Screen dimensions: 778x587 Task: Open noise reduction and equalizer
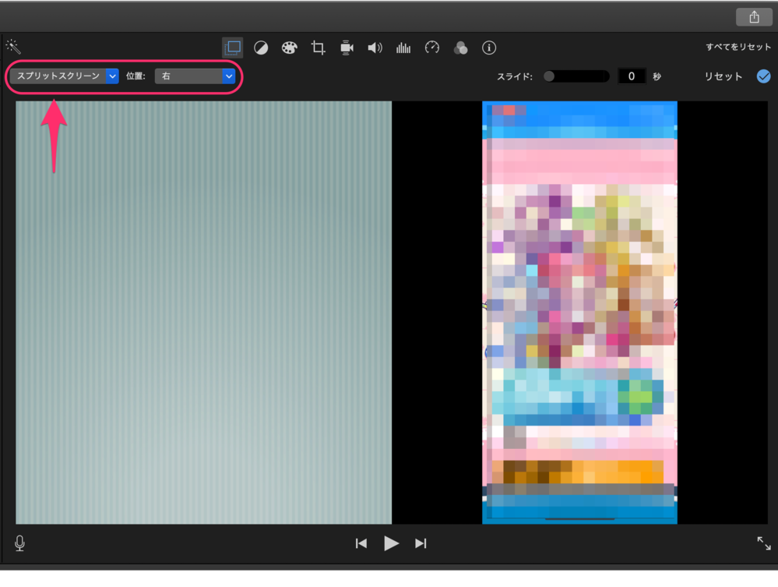pyautogui.click(x=403, y=48)
